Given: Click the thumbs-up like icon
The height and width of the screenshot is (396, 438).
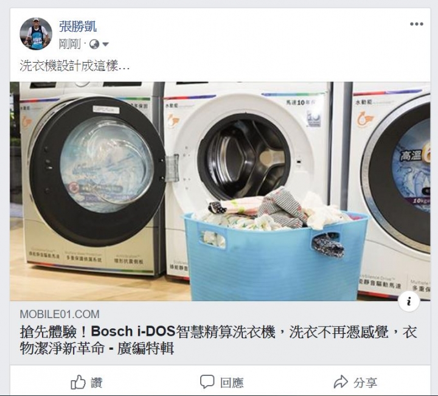Looking at the screenshot, I should pyautogui.click(x=78, y=382).
